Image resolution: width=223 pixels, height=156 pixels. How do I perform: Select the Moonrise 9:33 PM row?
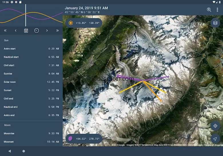(31, 133)
